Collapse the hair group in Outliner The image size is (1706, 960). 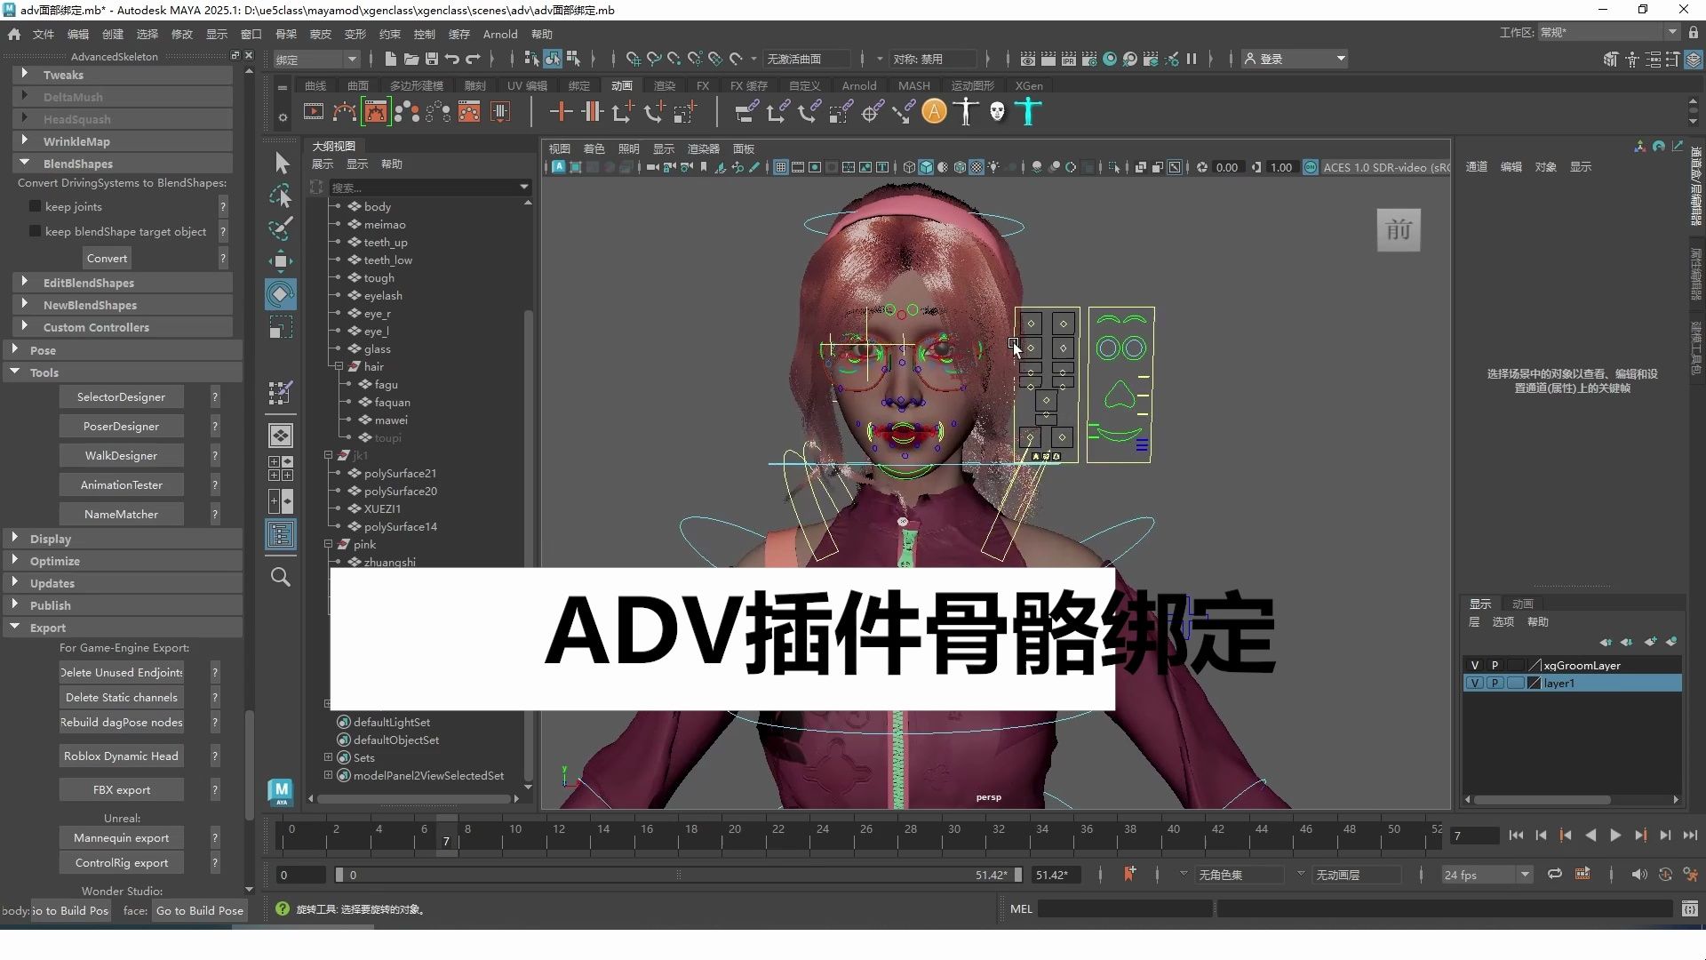tap(339, 366)
